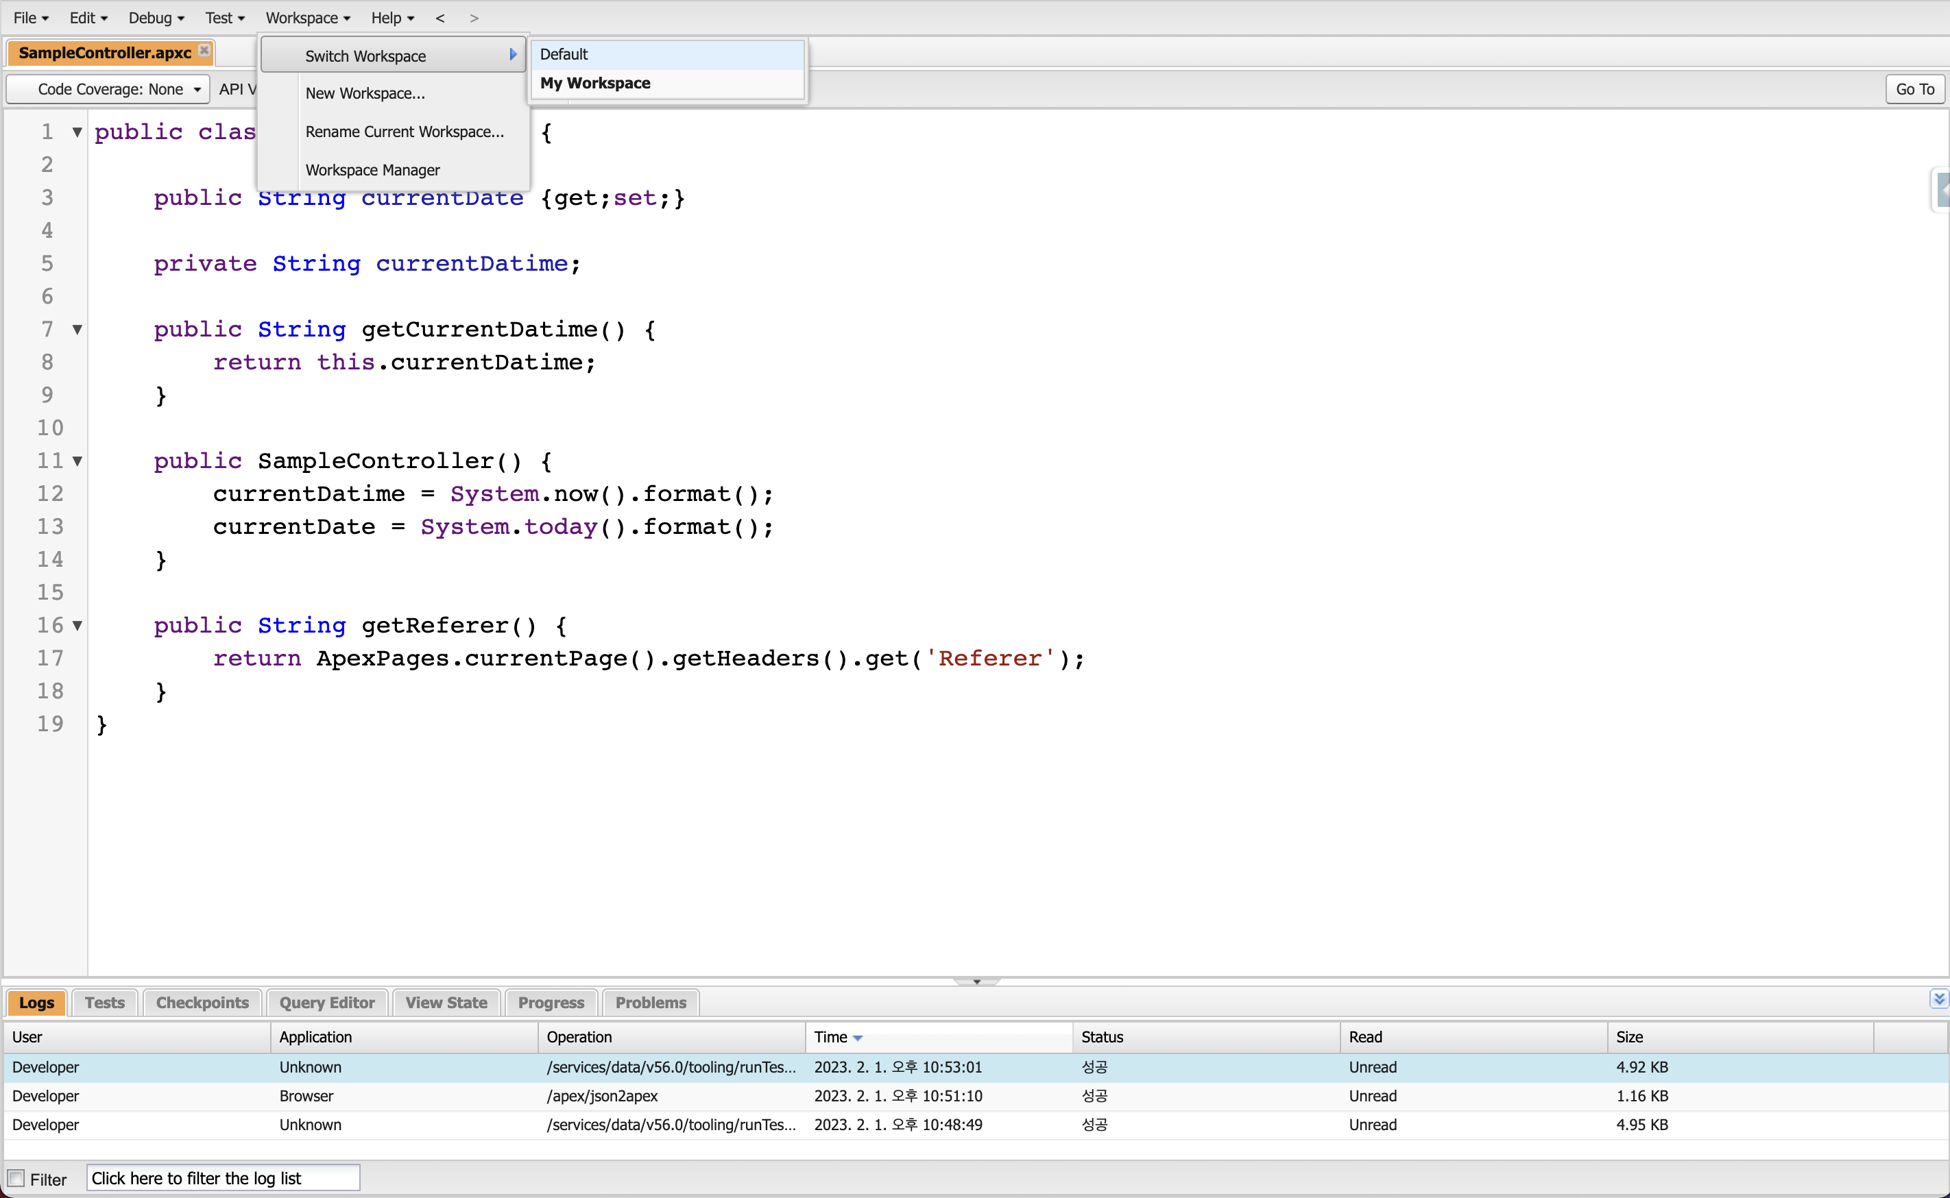This screenshot has height=1198, width=1950.
Task: Collapse constructor fold arrow at line 11
Action: (77, 461)
